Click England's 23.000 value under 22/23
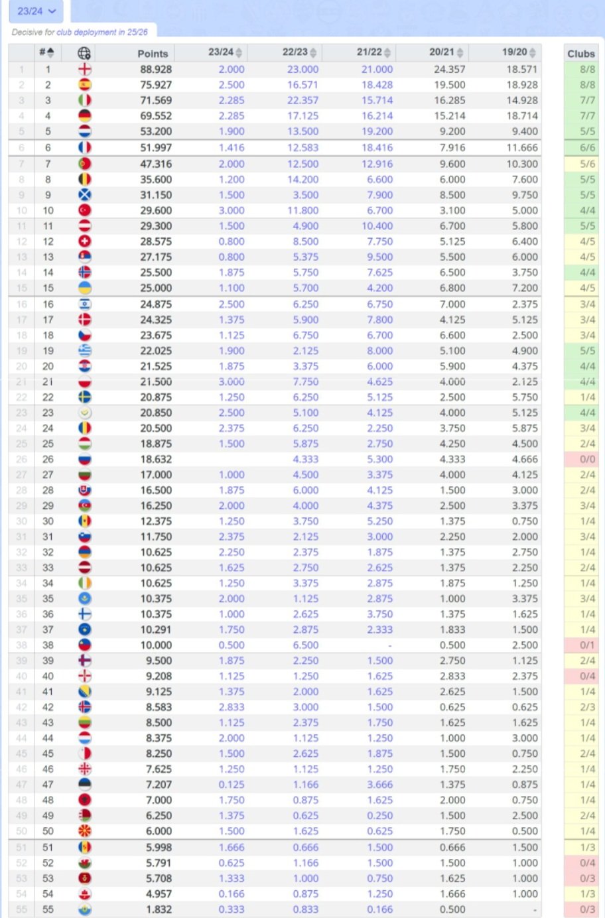The image size is (605, 918). click(x=302, y=70)
